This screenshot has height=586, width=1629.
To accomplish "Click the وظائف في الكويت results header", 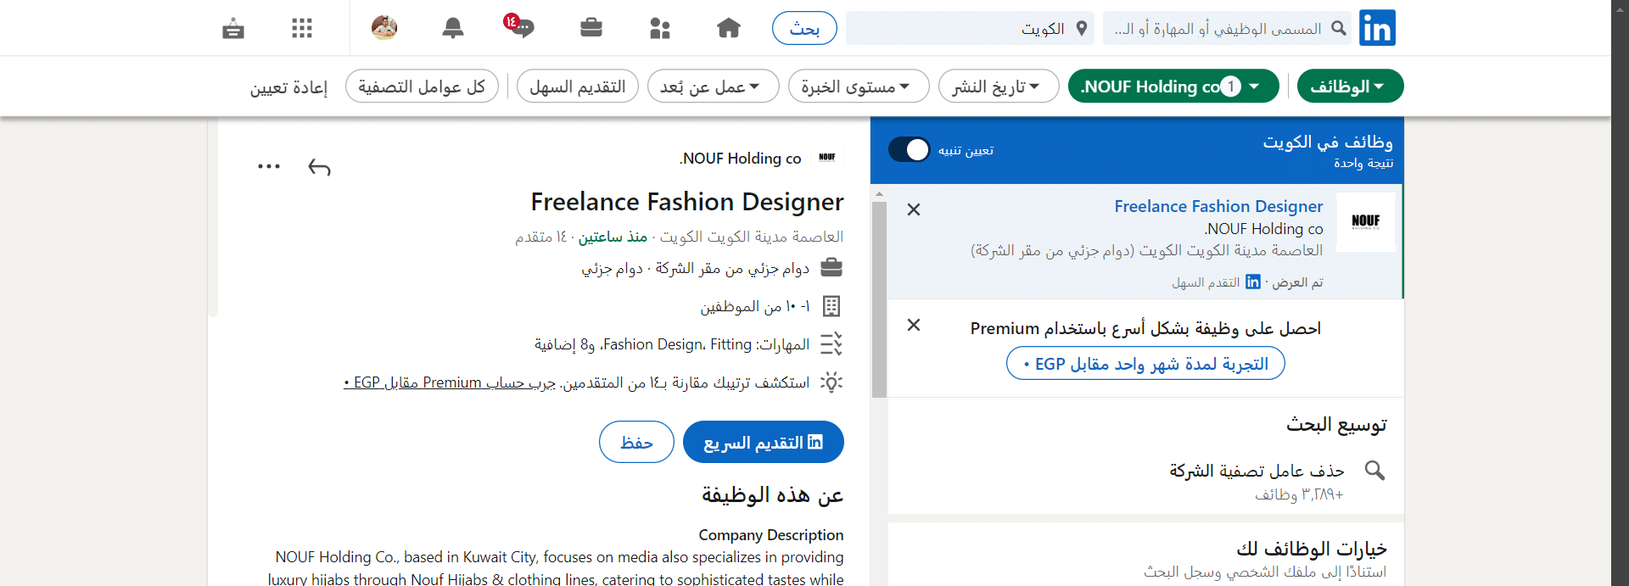I will pos(1328,142).
